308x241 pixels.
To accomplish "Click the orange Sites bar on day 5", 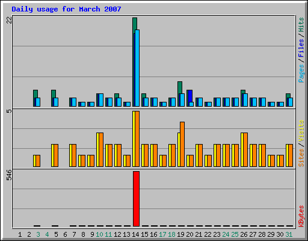I will [56, 155].
